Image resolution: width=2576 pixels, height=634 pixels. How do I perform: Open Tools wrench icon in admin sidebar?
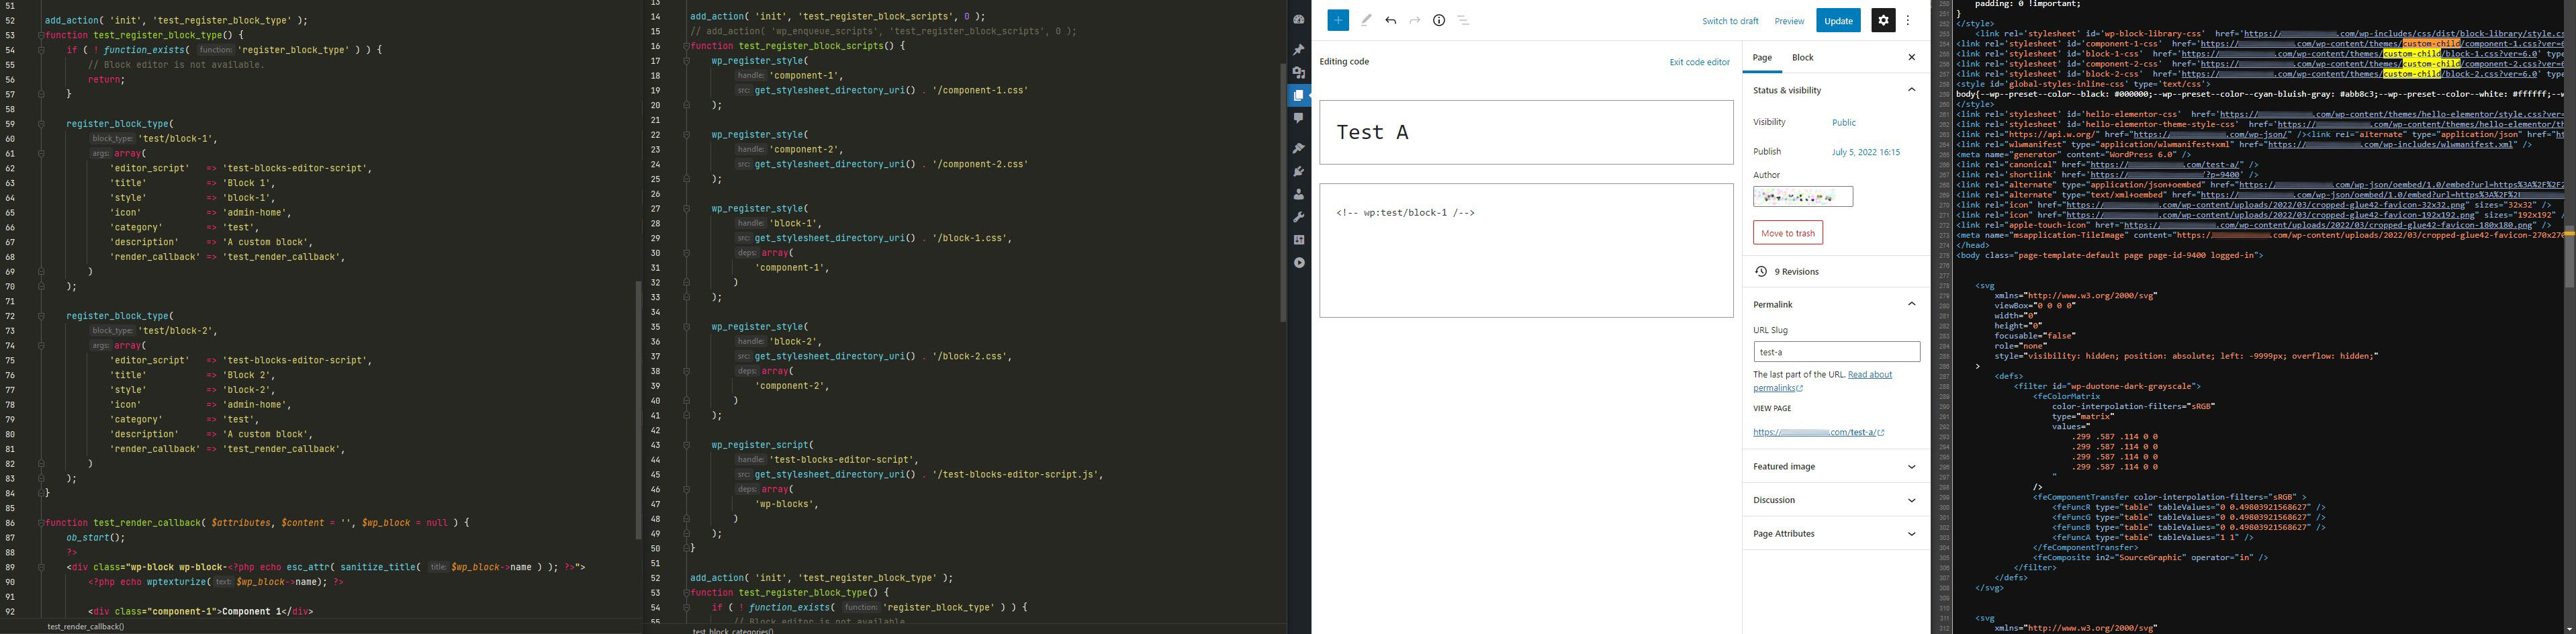pos(1299,217)
